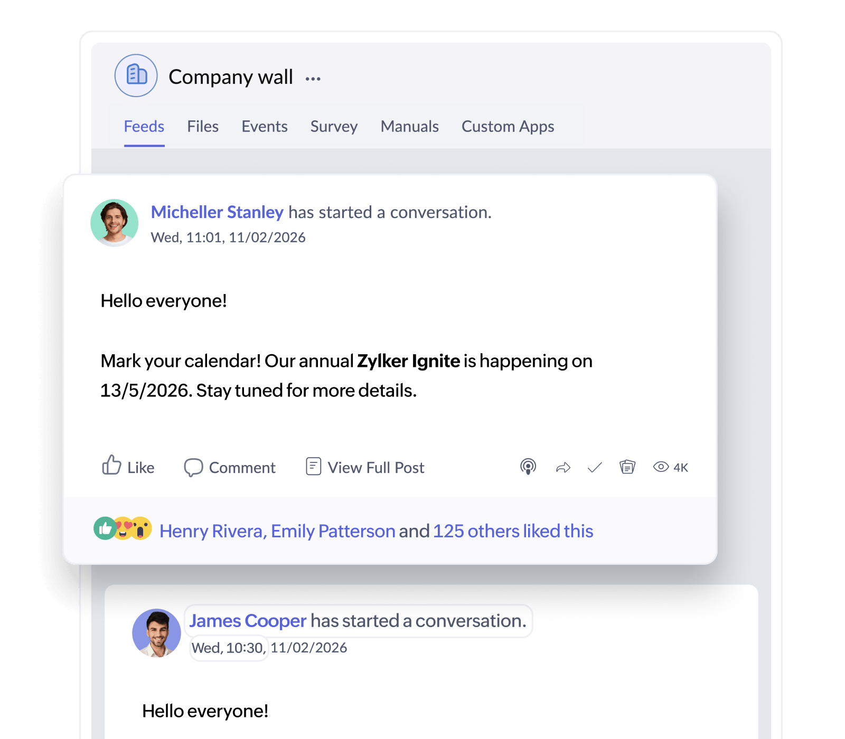
Task: Open the Files tab
Action: click(203, 127)
